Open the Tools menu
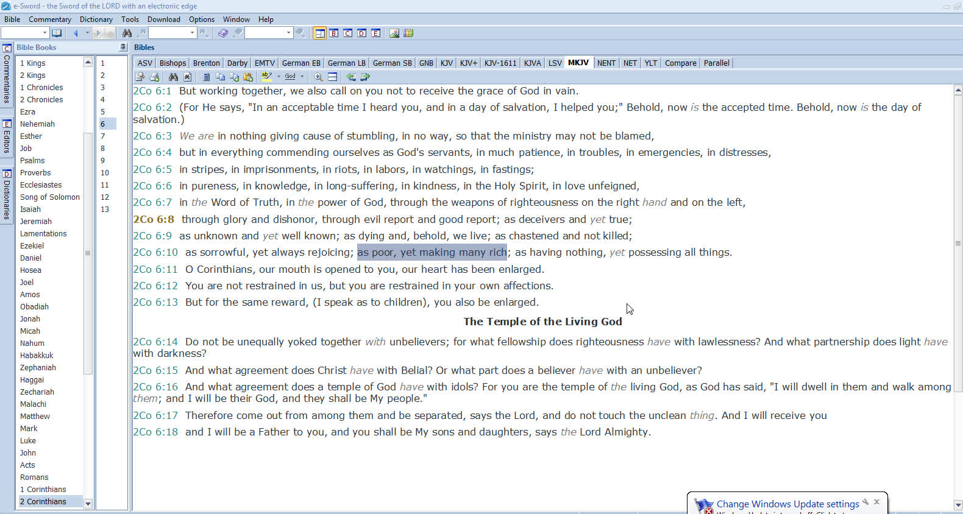The width and height of the screenshot is (963, 514). [x=130, y=19]
